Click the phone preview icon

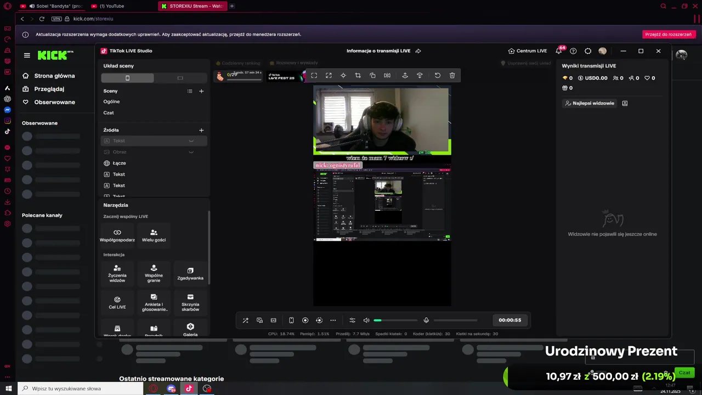pos(291,320)
